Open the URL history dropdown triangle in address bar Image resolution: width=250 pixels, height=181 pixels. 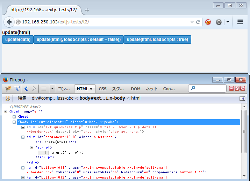point(192,22)
